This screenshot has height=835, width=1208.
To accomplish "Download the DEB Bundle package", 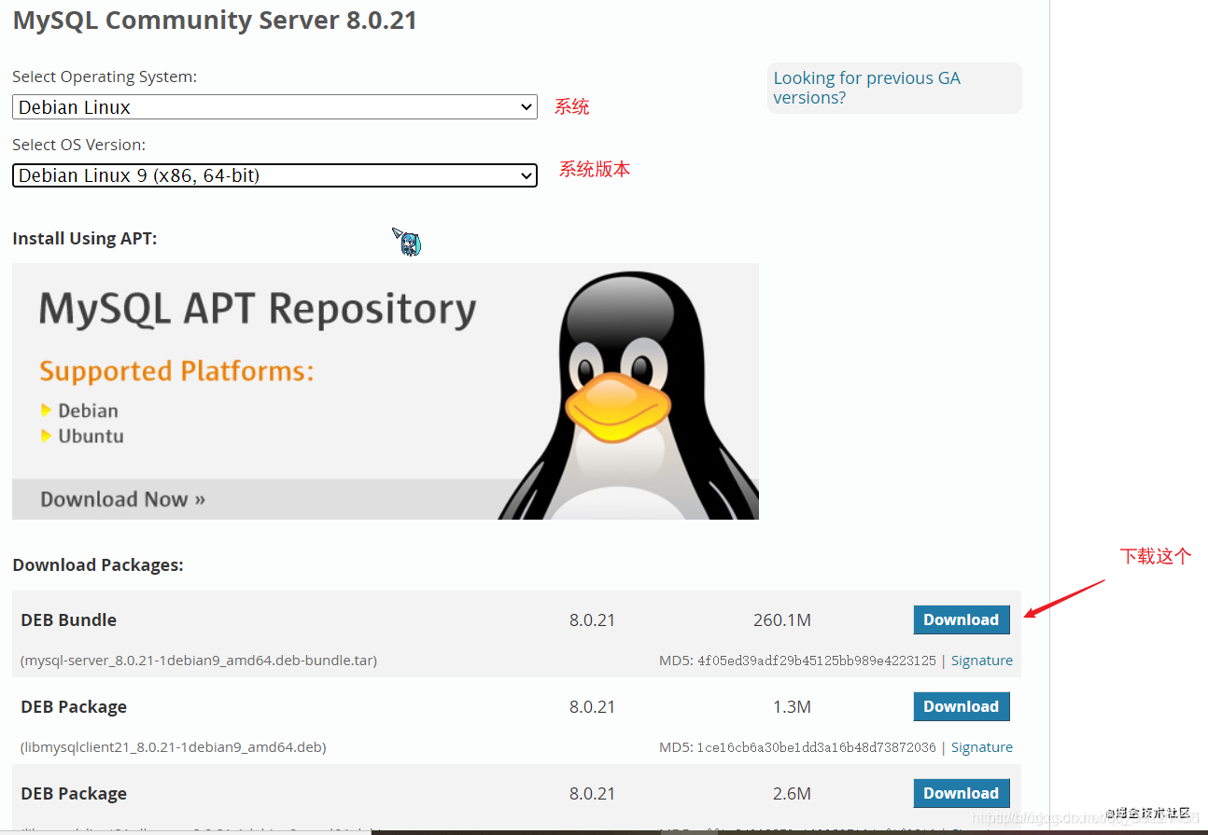I will pos(962,619).
